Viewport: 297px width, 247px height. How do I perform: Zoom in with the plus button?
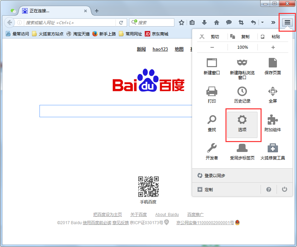click(x=273, y=47)
